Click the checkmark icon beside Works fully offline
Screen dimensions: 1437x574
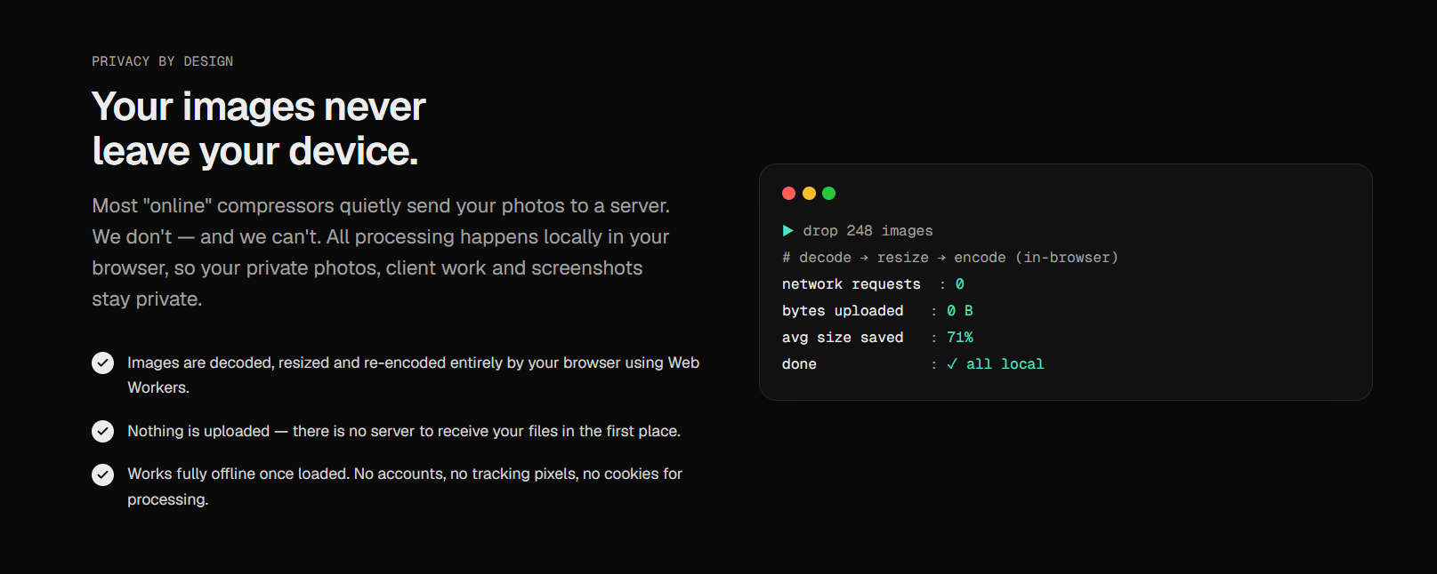pyautogui.click(x=103, y=474)
